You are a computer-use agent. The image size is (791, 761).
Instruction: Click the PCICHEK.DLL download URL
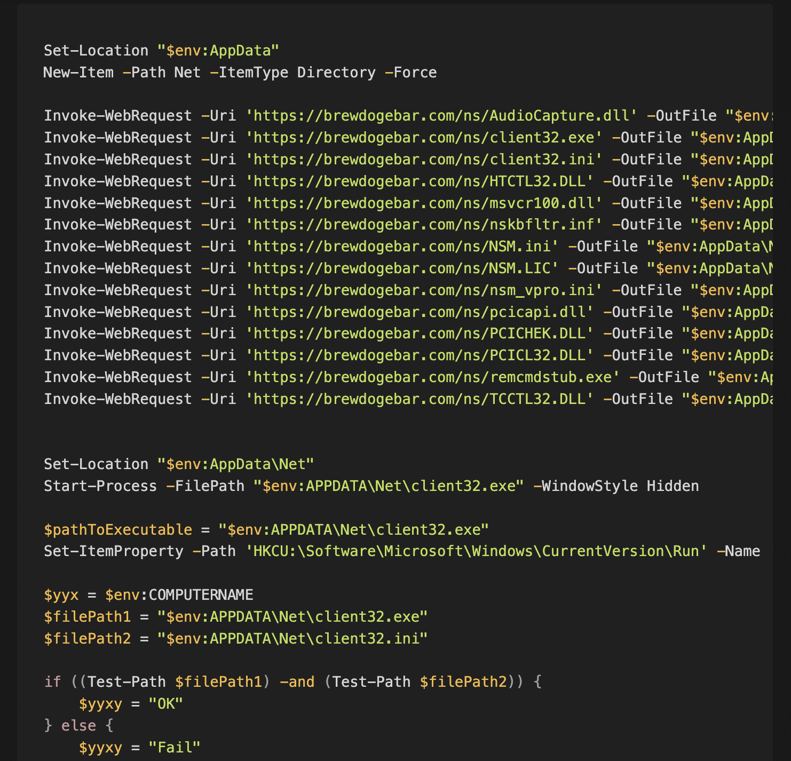click(419, 334)
